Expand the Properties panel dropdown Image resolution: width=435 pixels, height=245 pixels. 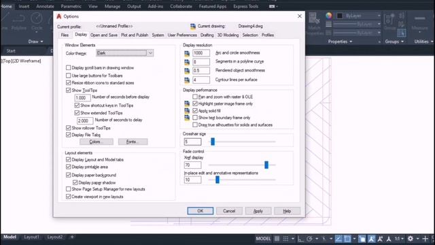coord(340,42)
